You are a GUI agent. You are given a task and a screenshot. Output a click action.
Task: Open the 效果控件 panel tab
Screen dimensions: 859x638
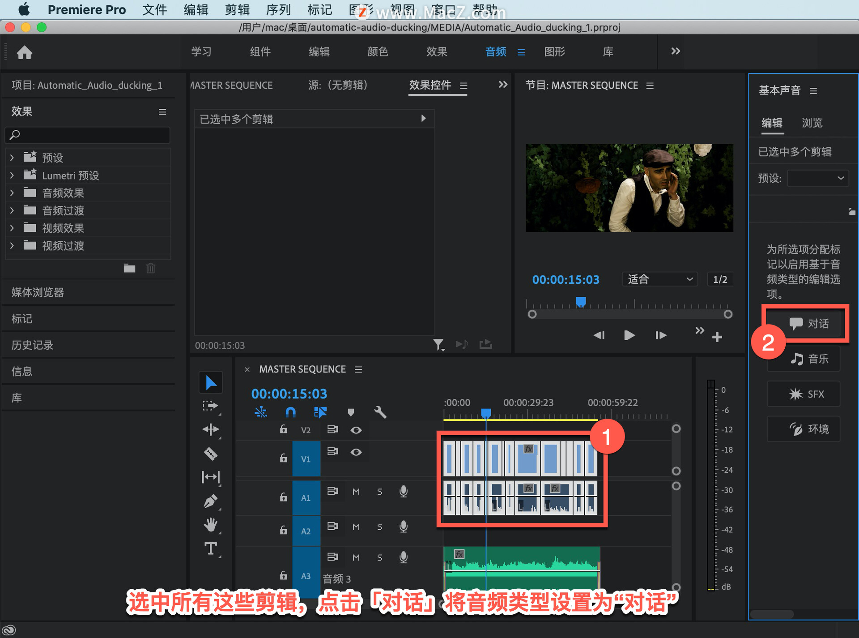pos(430,85)
